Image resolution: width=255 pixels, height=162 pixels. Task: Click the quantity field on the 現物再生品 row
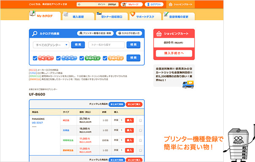coord(122,140)
